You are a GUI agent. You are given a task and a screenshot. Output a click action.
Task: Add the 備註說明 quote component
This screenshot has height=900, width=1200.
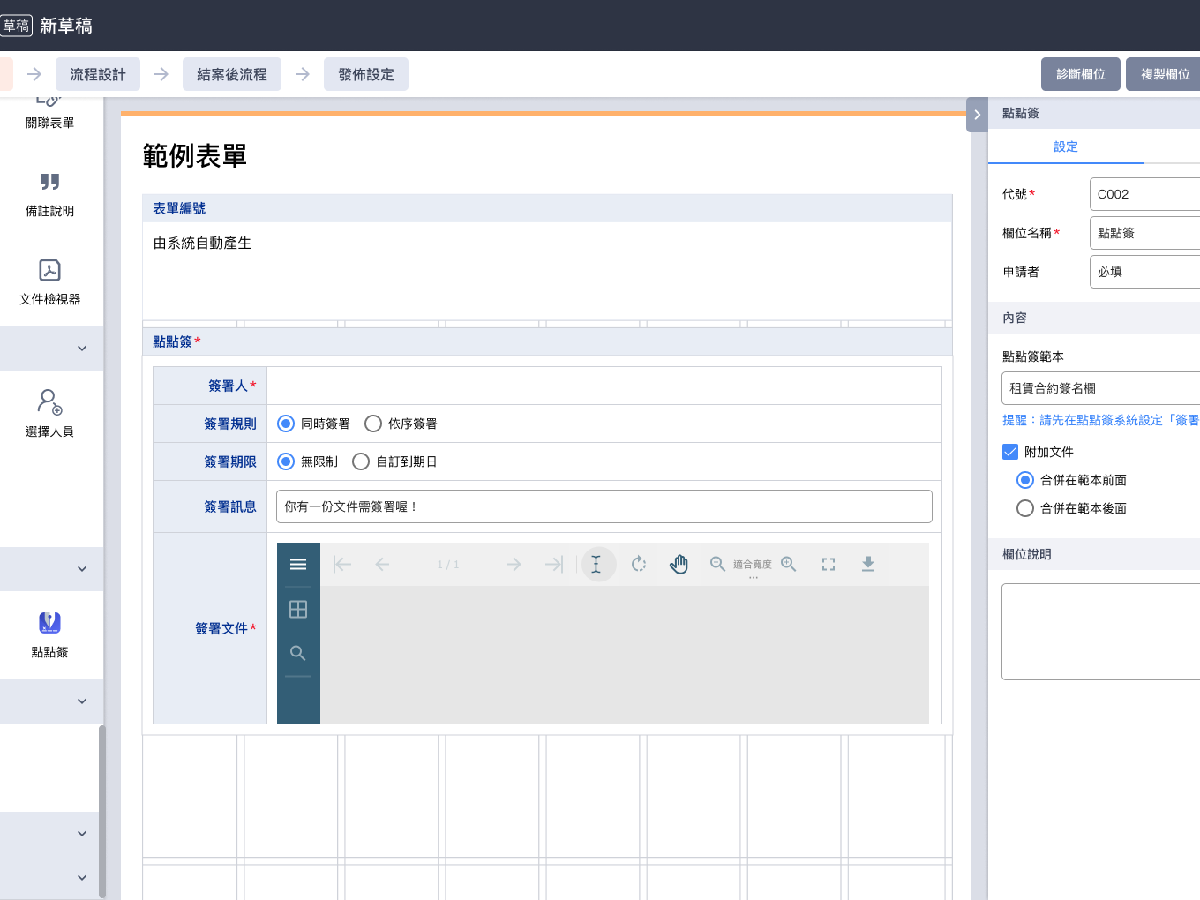pyautogui.click(x=49, y=194)
